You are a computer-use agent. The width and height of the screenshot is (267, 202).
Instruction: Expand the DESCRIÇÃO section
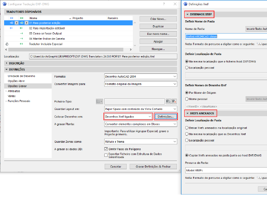pyautogui.click(x=7, y=63)
